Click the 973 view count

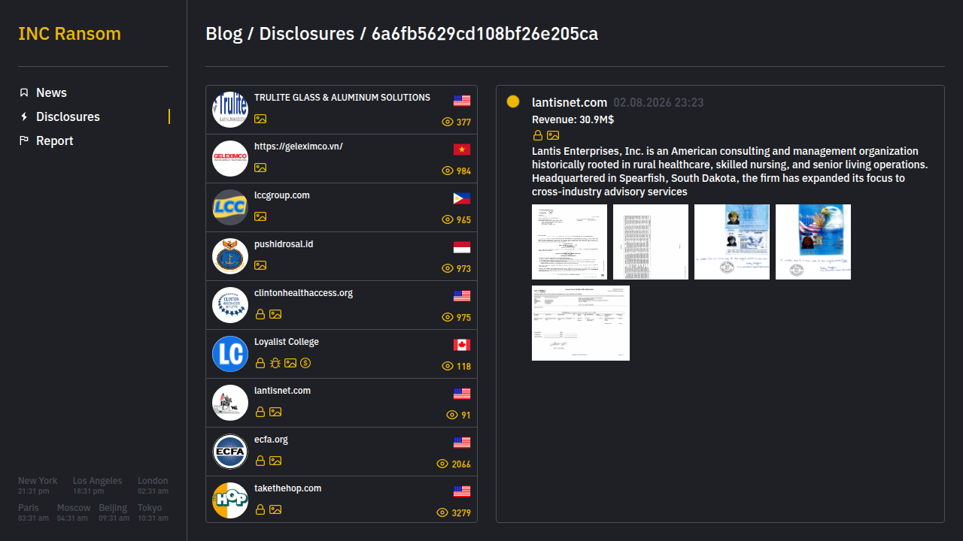coord(463,269)
